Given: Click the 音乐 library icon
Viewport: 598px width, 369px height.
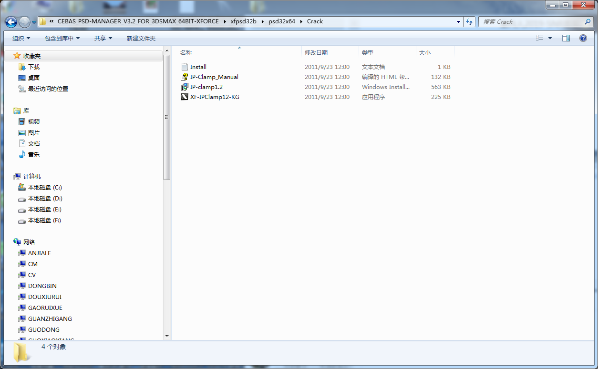Looking at the screenshot, I should (22, 154).
